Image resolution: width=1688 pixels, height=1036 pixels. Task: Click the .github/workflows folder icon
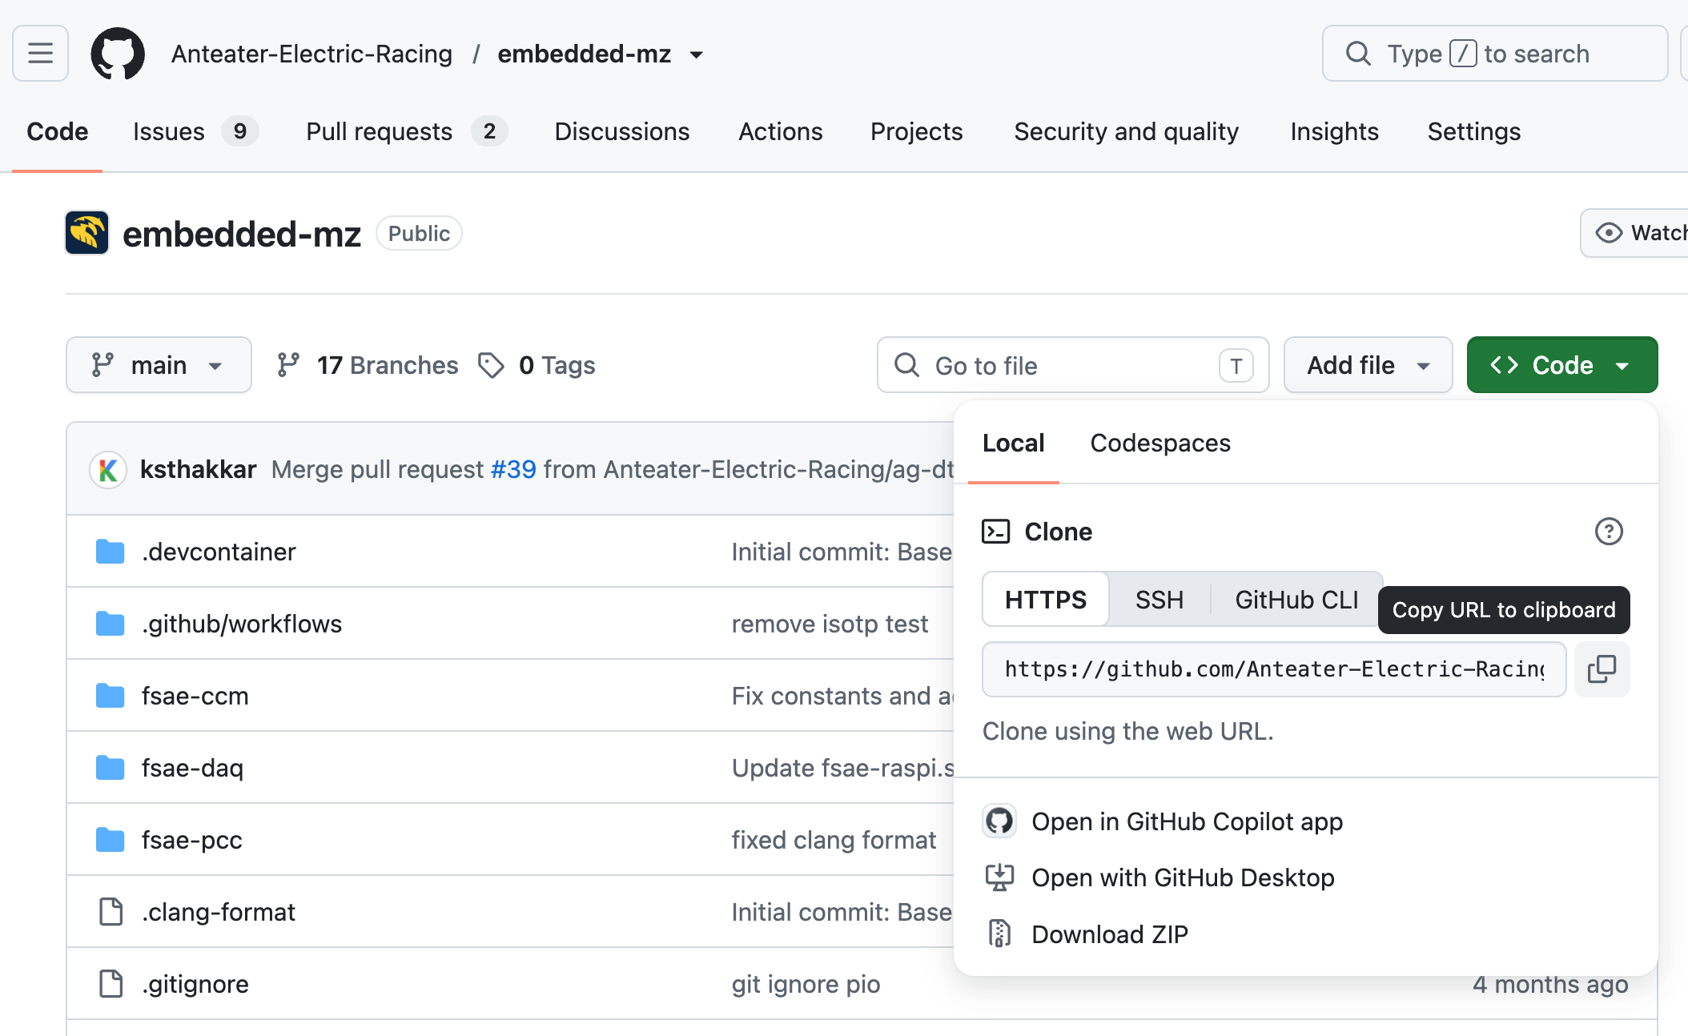[x=110, y=624]
